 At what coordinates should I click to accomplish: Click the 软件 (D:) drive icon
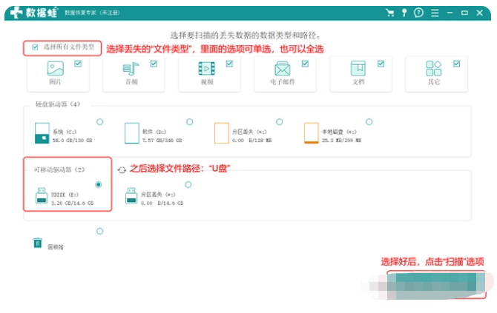(x=132, y=133)
